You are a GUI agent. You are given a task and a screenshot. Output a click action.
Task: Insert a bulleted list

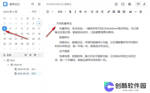pos(92,12)
